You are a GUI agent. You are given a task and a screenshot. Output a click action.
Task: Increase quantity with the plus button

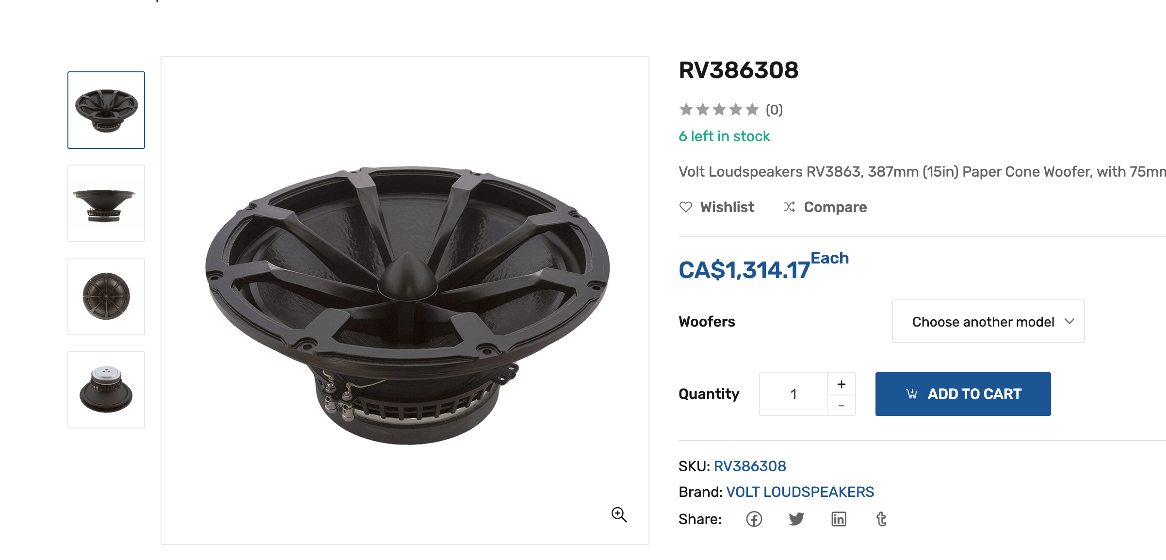pyautogui.click(x=842, y=384)
